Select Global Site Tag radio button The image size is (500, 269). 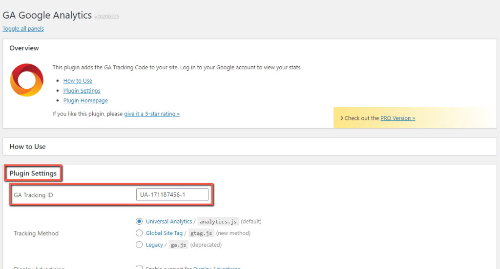point(139,233)
